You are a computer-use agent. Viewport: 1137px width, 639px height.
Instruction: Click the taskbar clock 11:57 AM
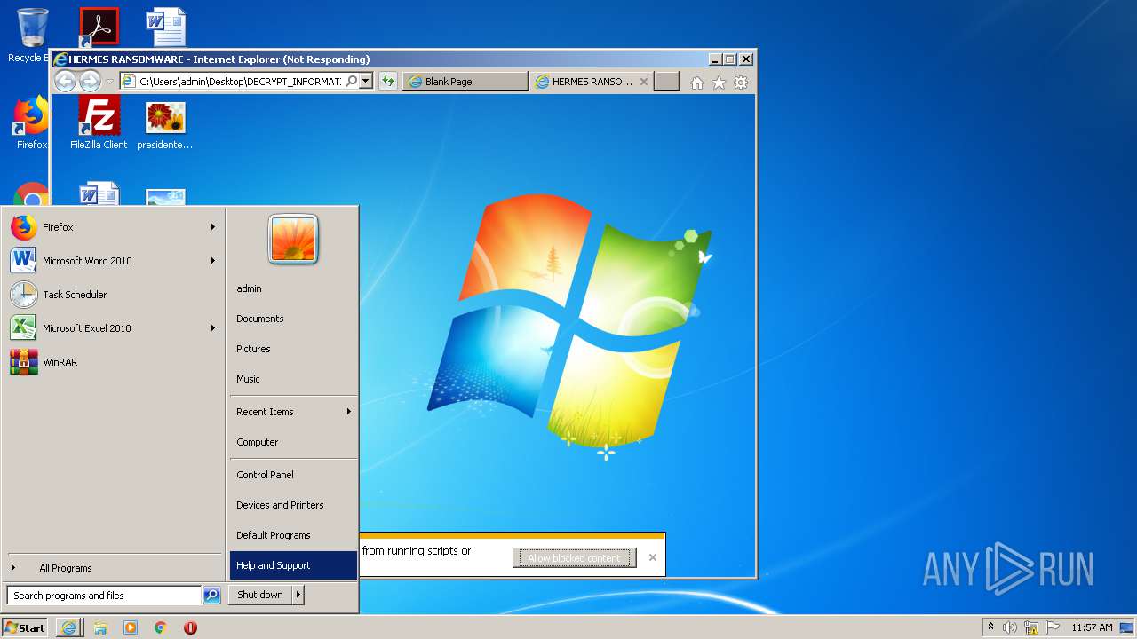click(1092, 627)
